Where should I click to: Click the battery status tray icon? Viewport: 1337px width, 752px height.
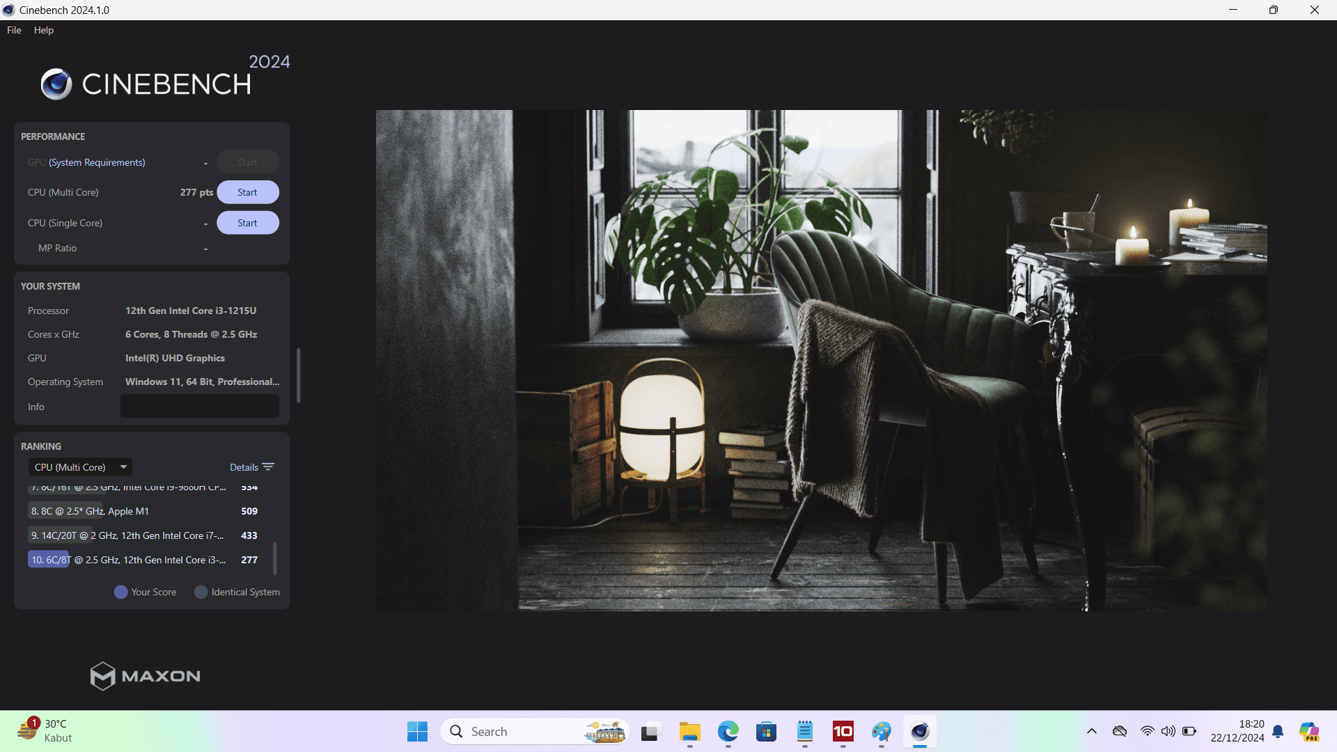click(1189, 731)
